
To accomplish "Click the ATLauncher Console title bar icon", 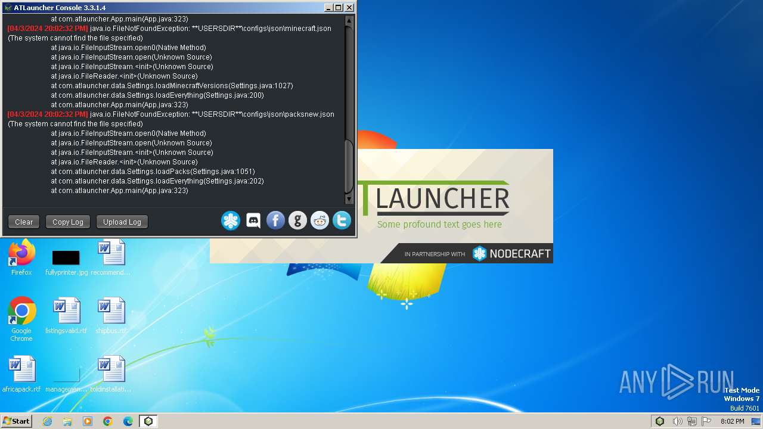I will tap(8, 8).
